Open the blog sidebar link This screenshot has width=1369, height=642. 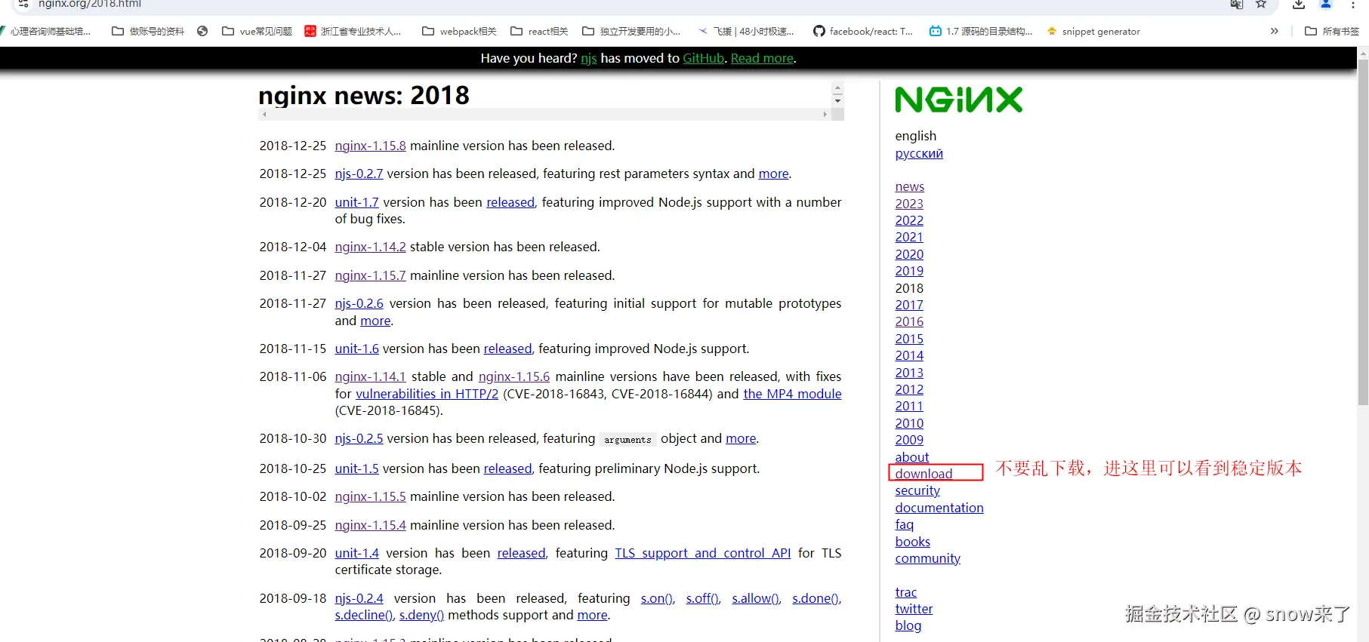(908, 625)
